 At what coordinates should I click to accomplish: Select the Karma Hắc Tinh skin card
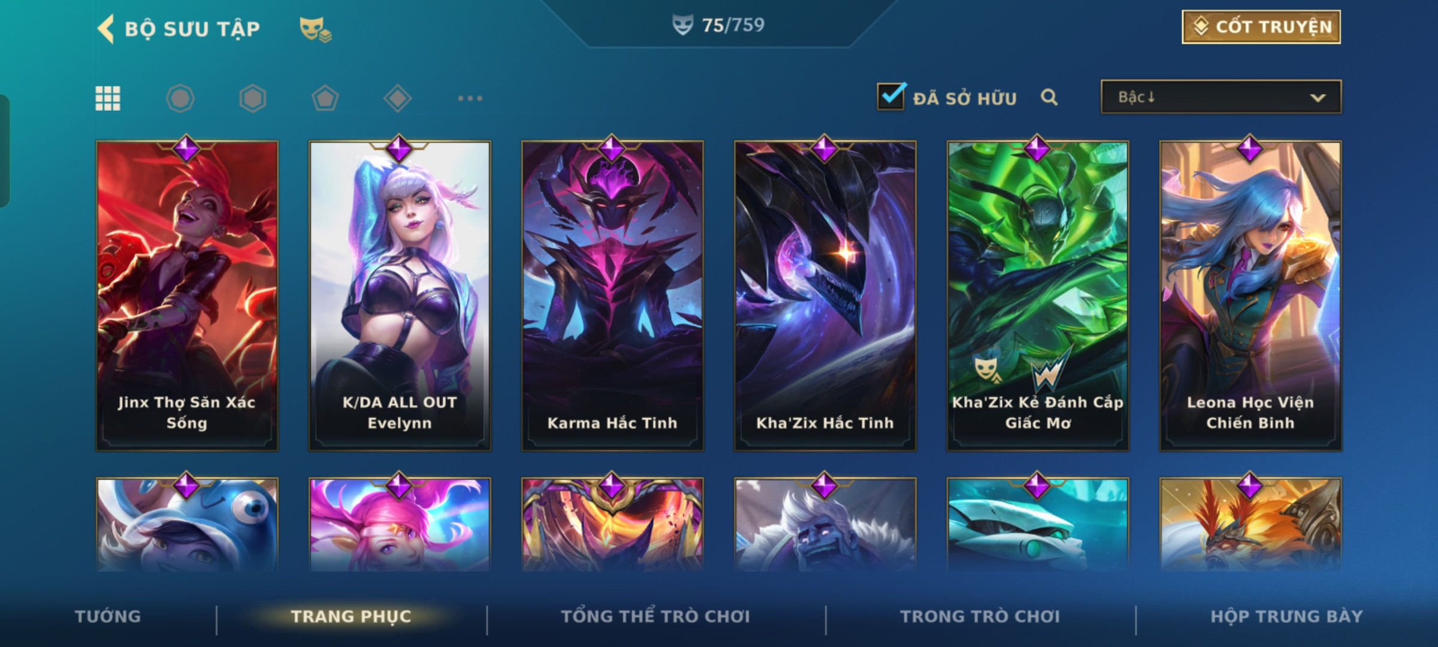point(612,295)
